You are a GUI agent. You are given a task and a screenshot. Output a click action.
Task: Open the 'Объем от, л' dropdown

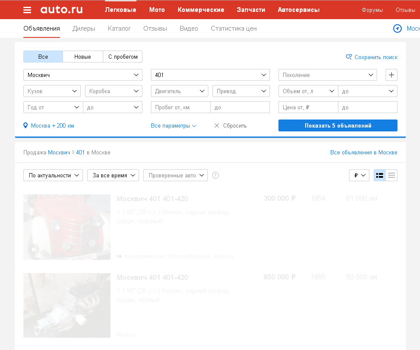[308, 91]
